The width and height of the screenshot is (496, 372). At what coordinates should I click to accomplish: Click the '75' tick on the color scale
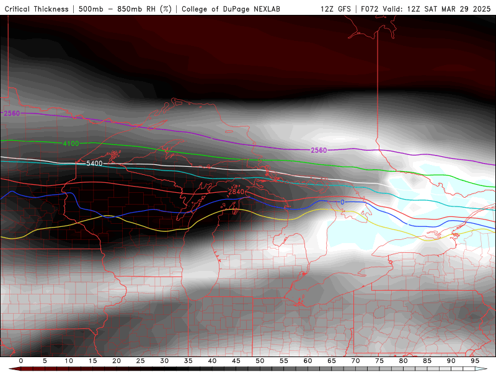[x=379, y=361]
